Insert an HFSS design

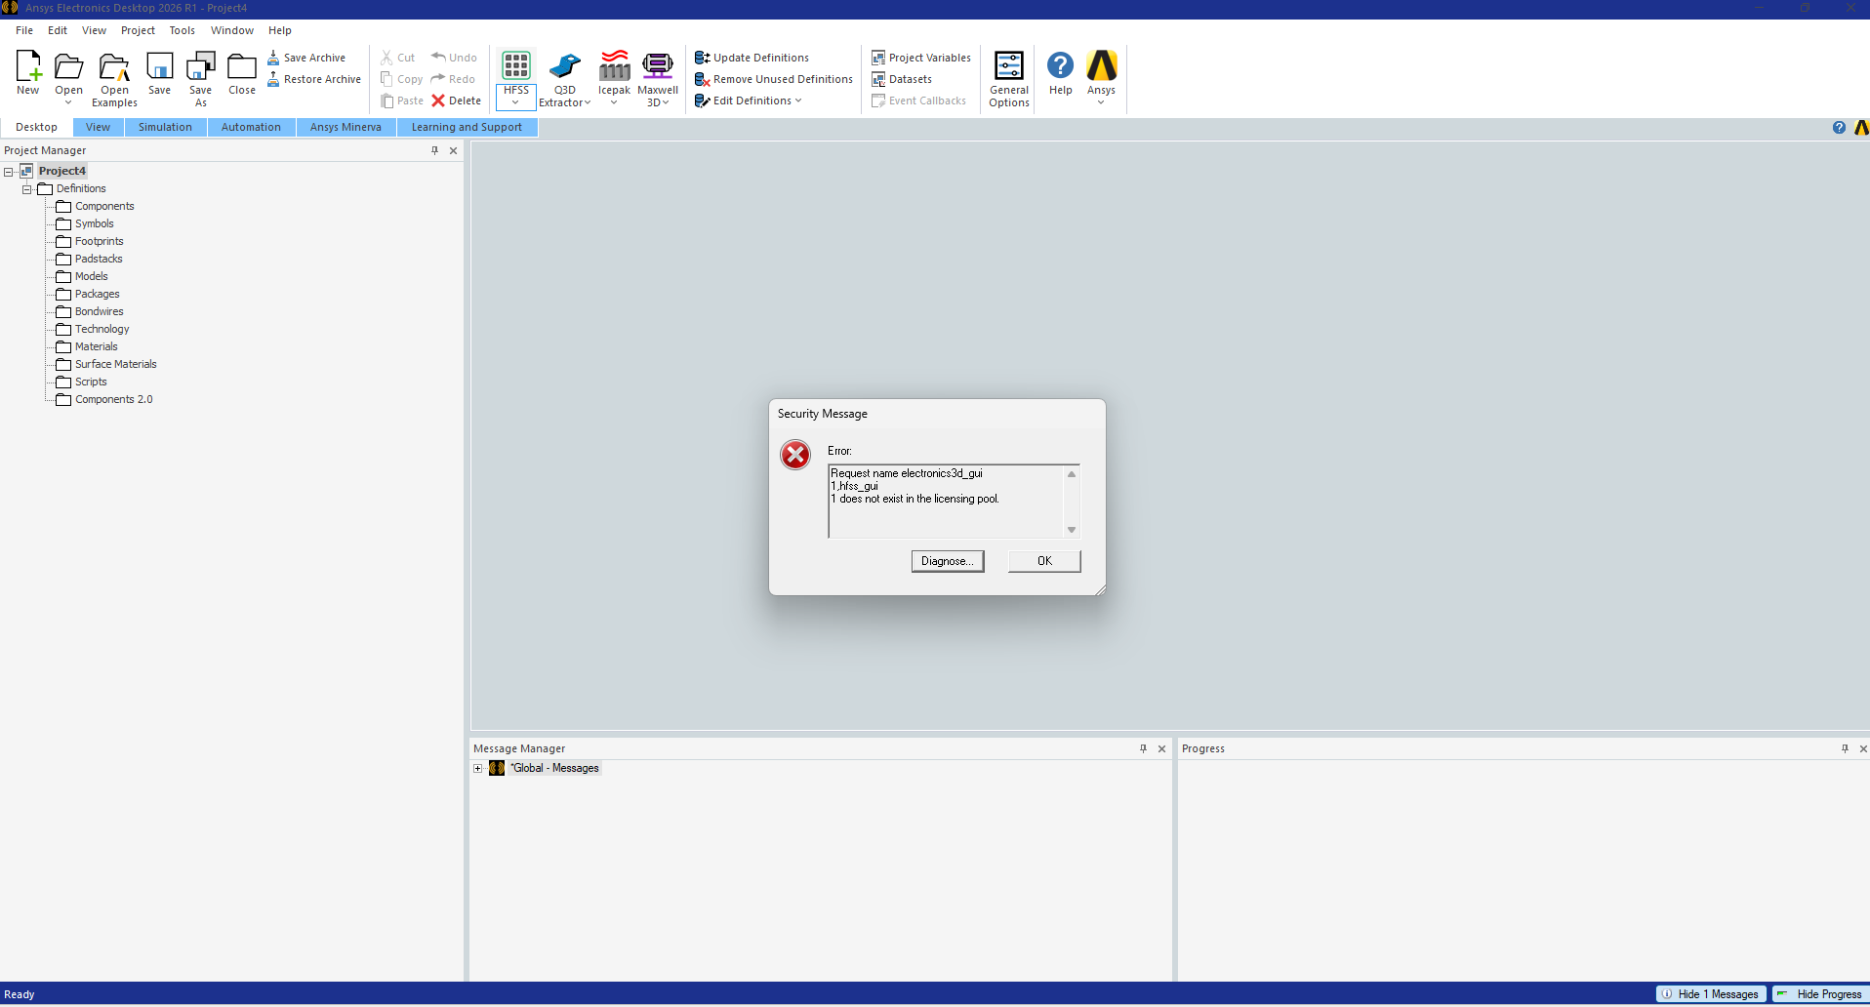[x=516, y=65]
